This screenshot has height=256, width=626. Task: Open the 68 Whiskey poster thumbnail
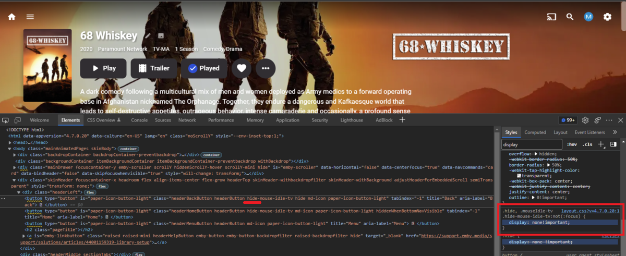tap(48, 66)
